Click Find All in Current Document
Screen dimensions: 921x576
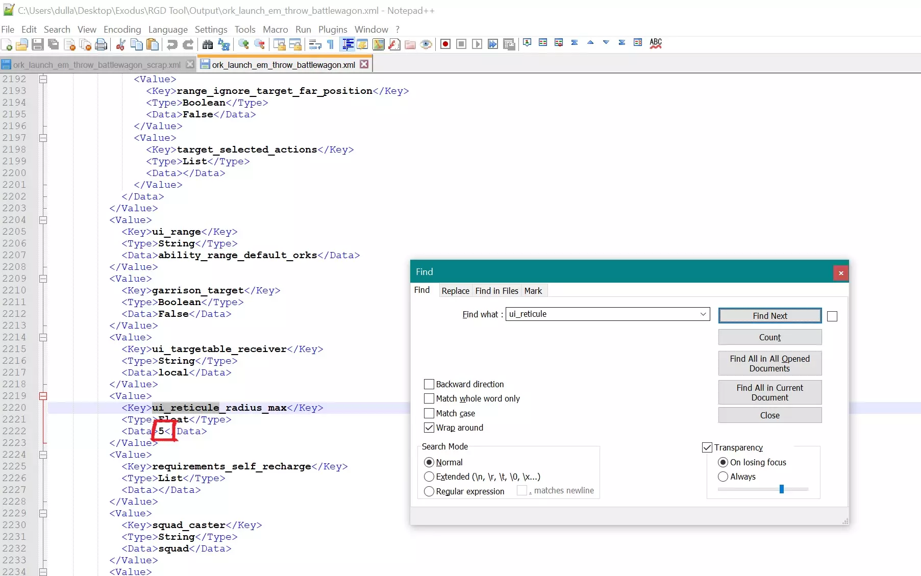click(x=769, y=392)
